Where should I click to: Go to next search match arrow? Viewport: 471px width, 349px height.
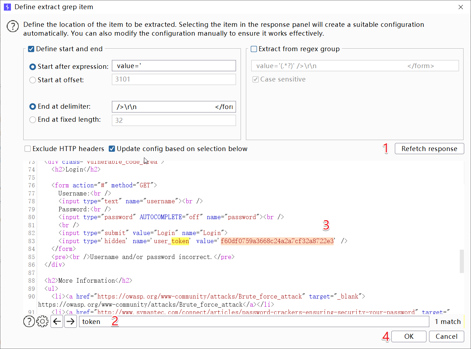(x=71, y=321)
